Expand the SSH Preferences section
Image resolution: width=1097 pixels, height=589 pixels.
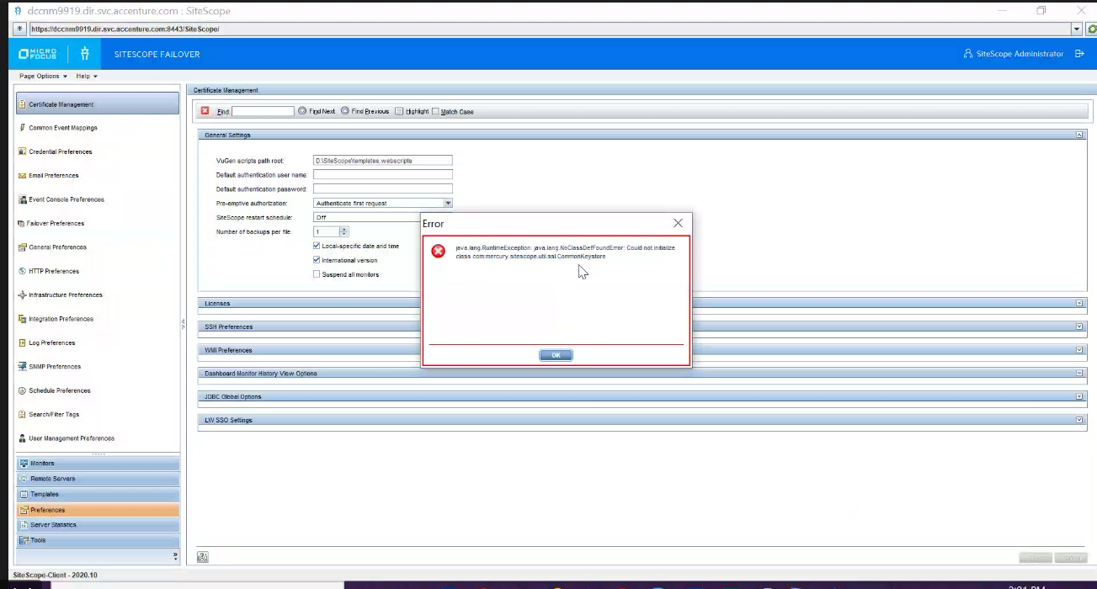click(1078, 326)
